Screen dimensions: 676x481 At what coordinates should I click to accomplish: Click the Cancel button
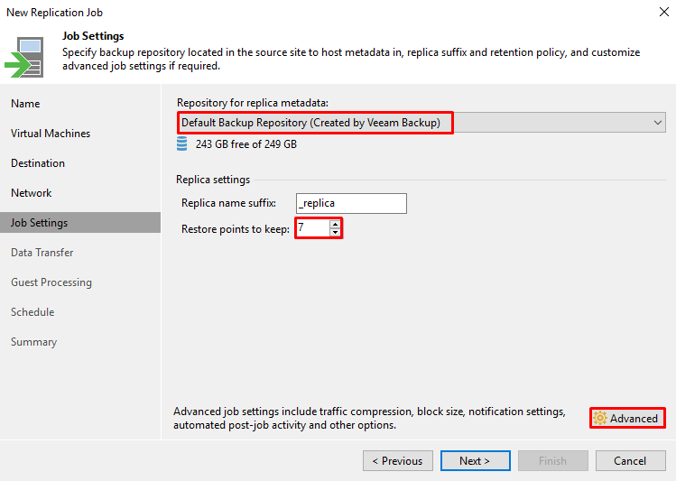630,461
